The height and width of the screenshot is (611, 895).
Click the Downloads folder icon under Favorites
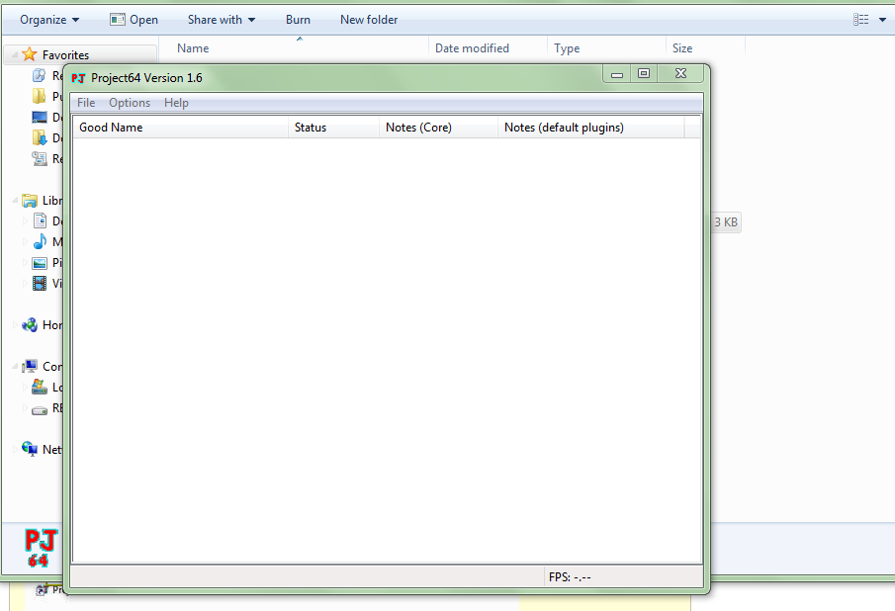coord(40,137)
